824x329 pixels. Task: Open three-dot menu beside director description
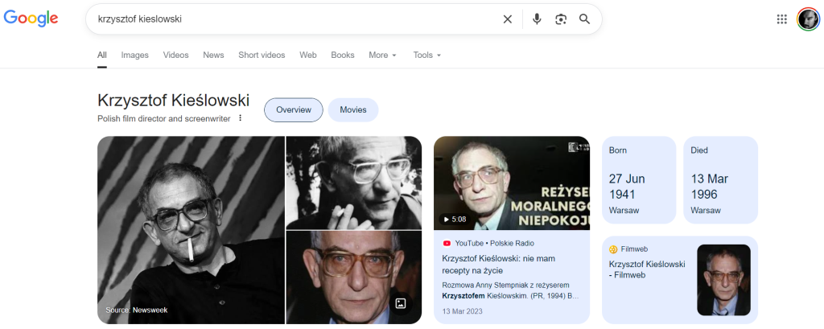(x=240, y=118)
